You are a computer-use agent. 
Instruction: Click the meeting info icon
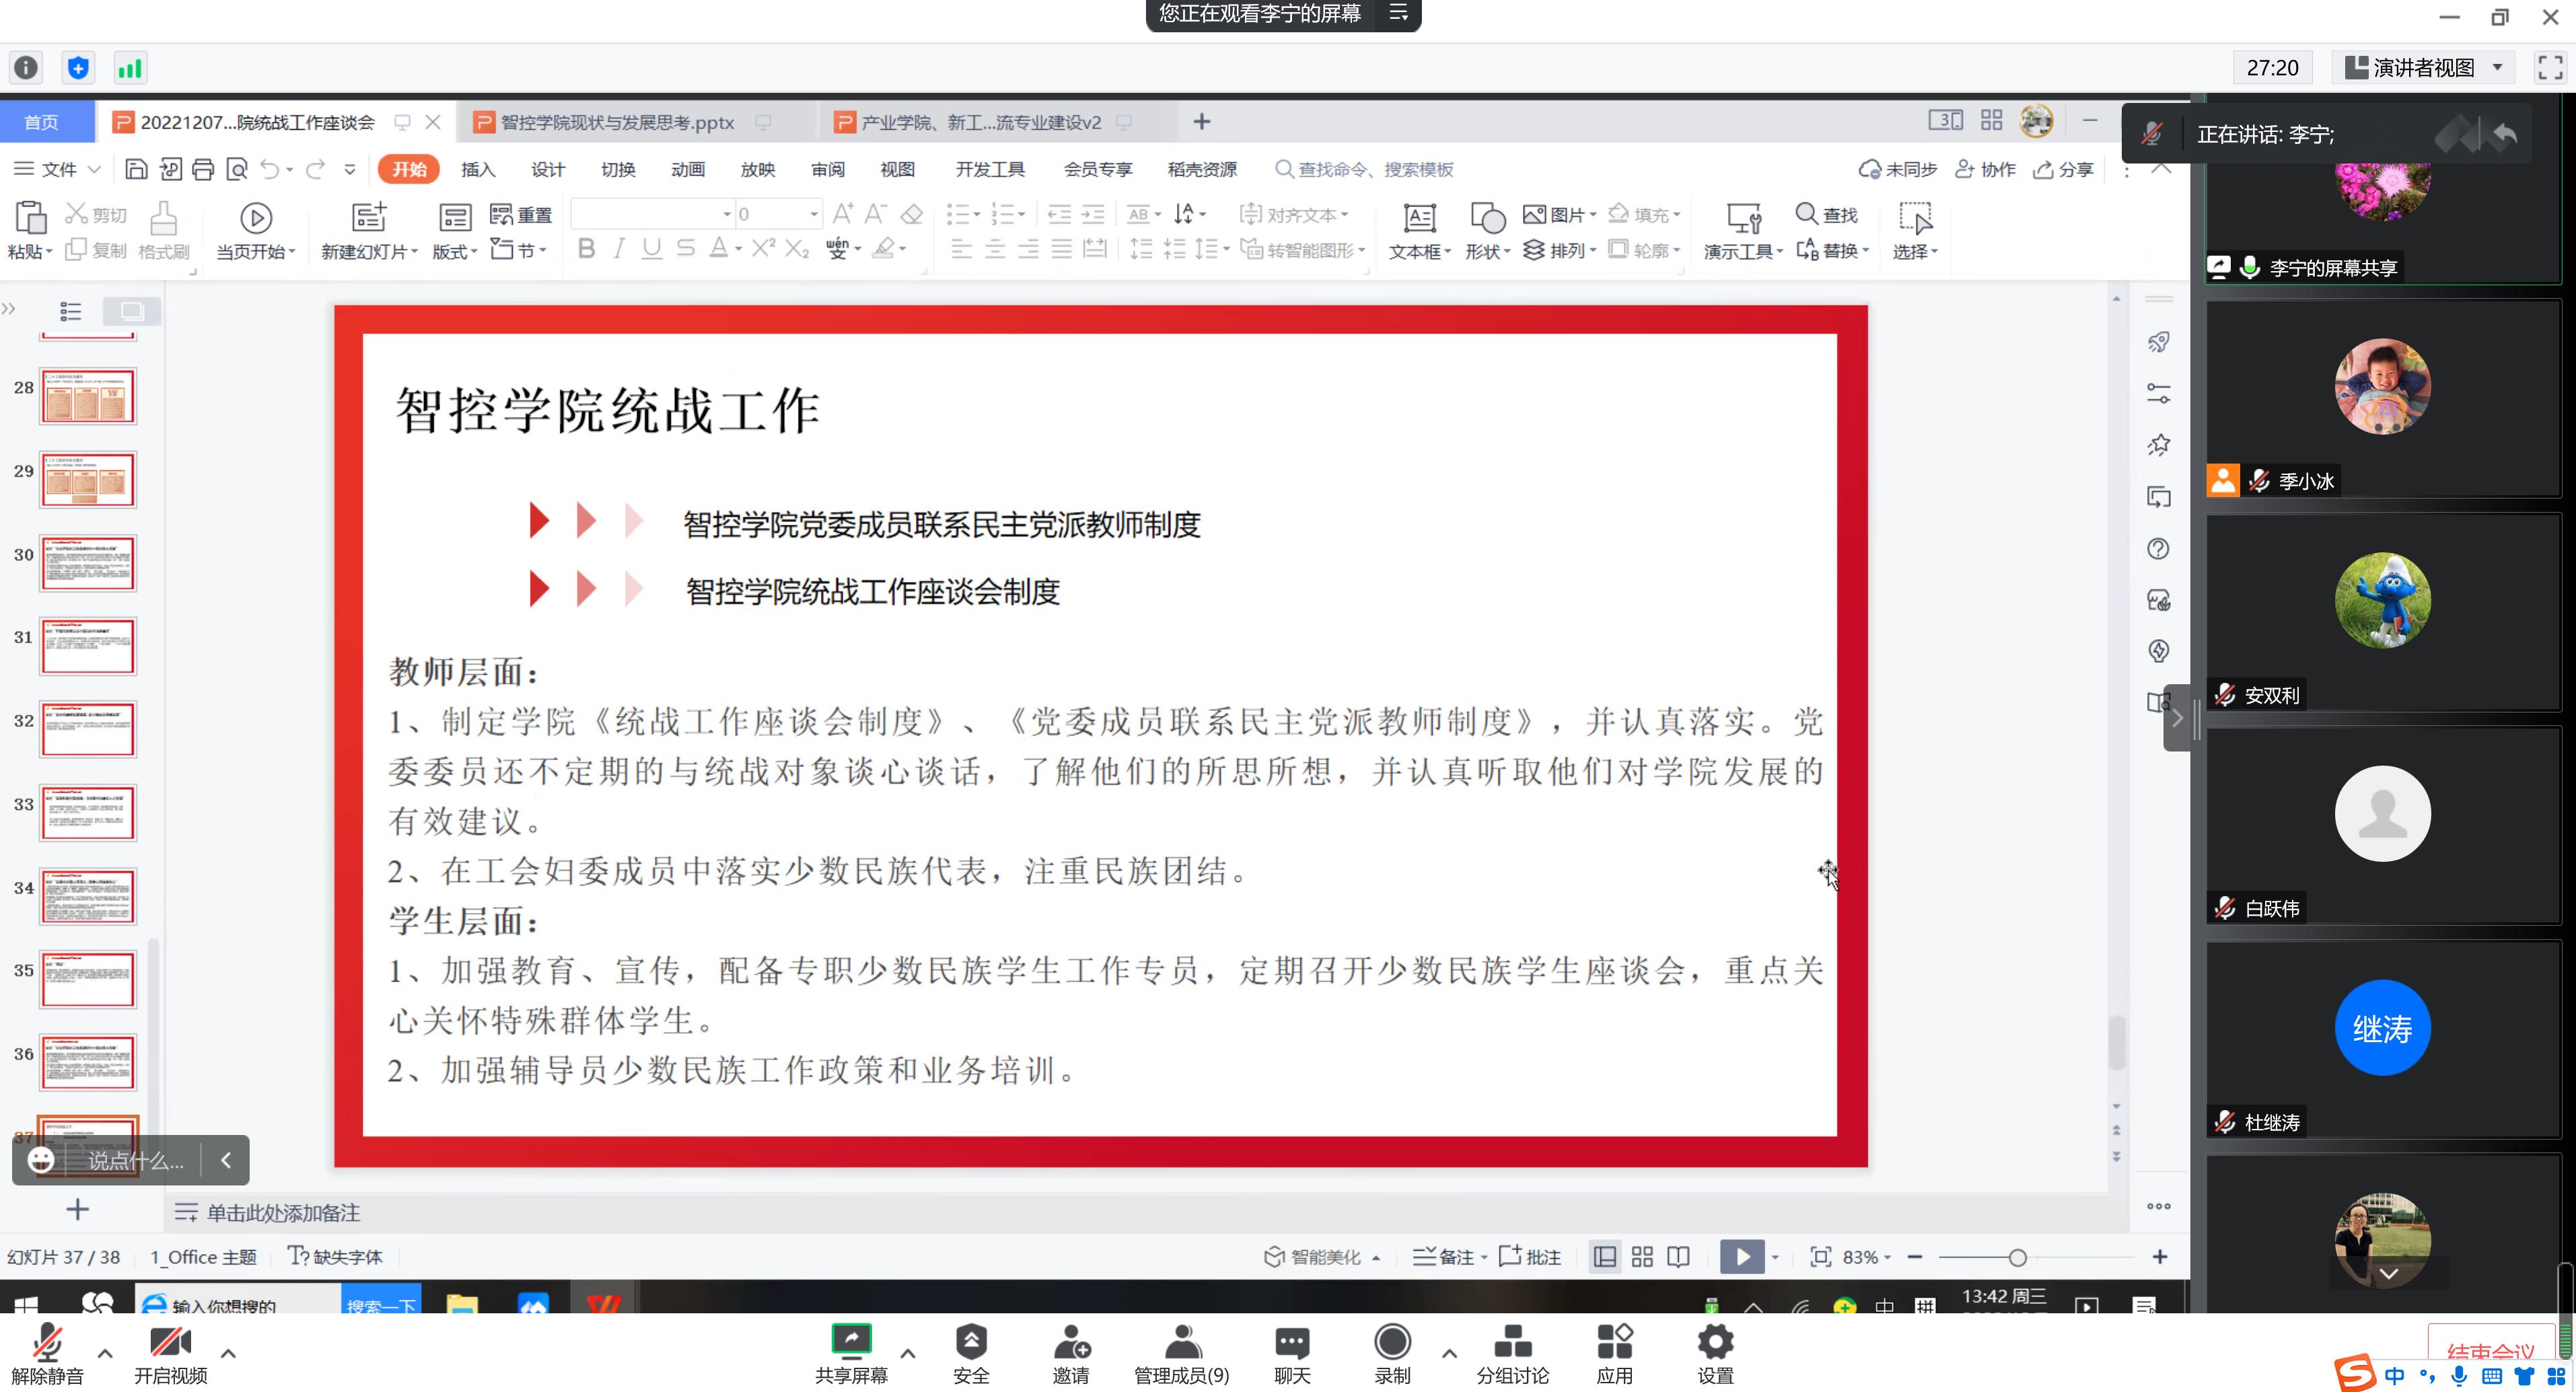tap(26, 68)
